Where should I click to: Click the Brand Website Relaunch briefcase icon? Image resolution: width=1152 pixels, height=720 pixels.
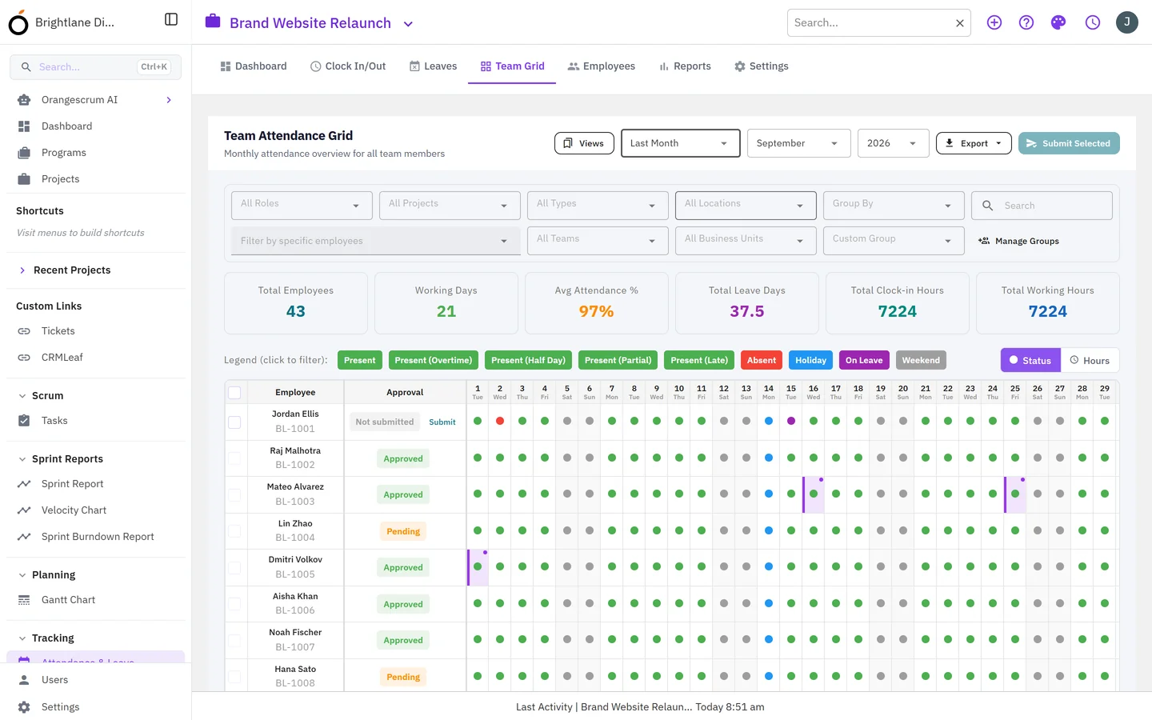click(x=213, y=21)
